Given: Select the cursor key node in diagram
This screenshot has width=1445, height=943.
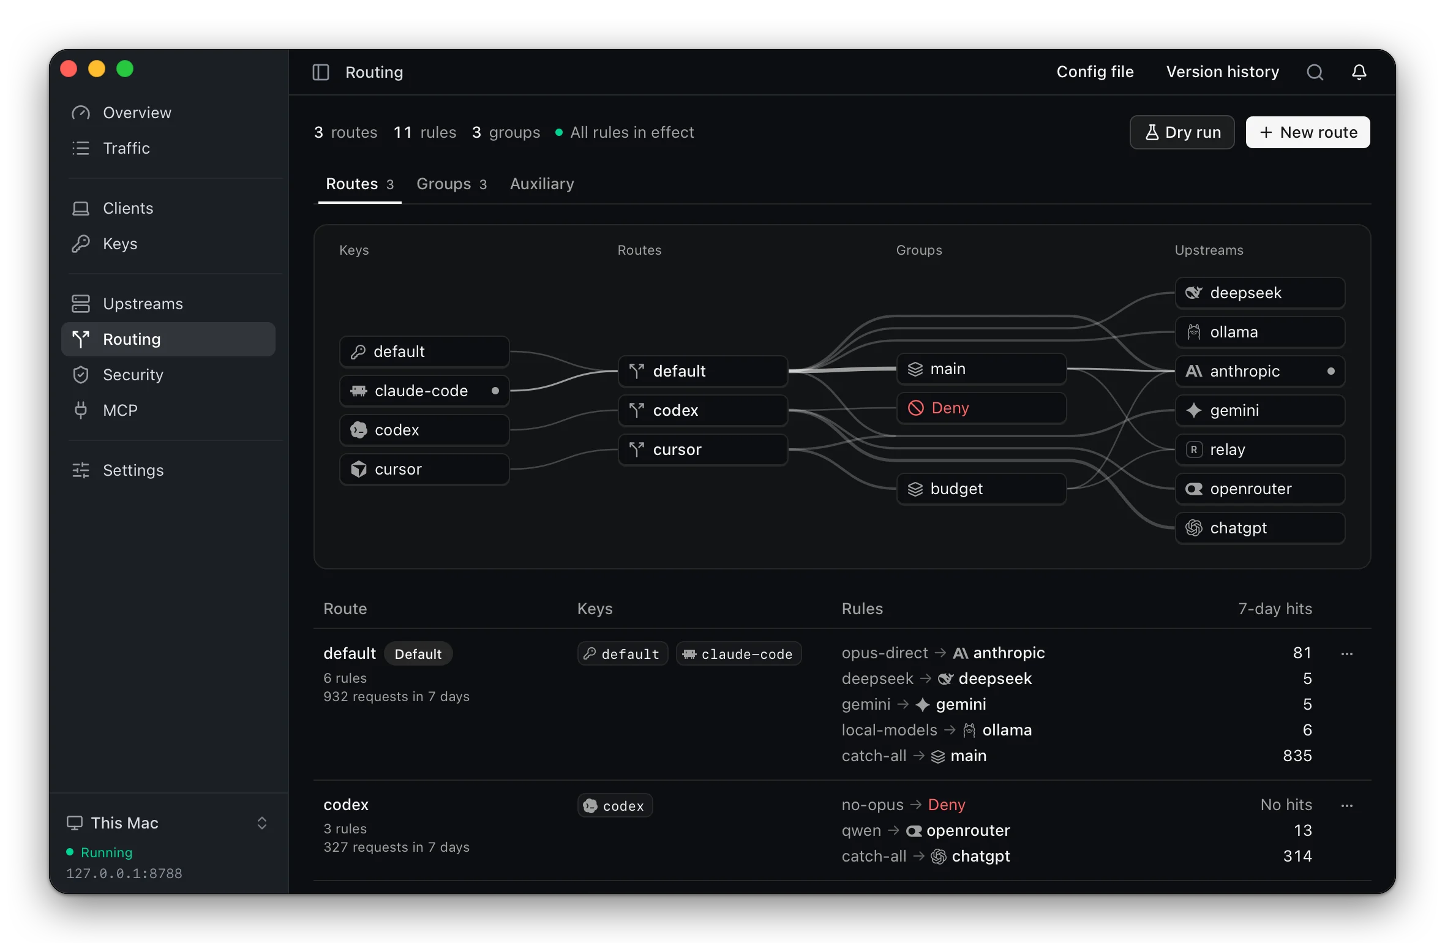Looking at the screenshot, I should click(x=424, y=469).
